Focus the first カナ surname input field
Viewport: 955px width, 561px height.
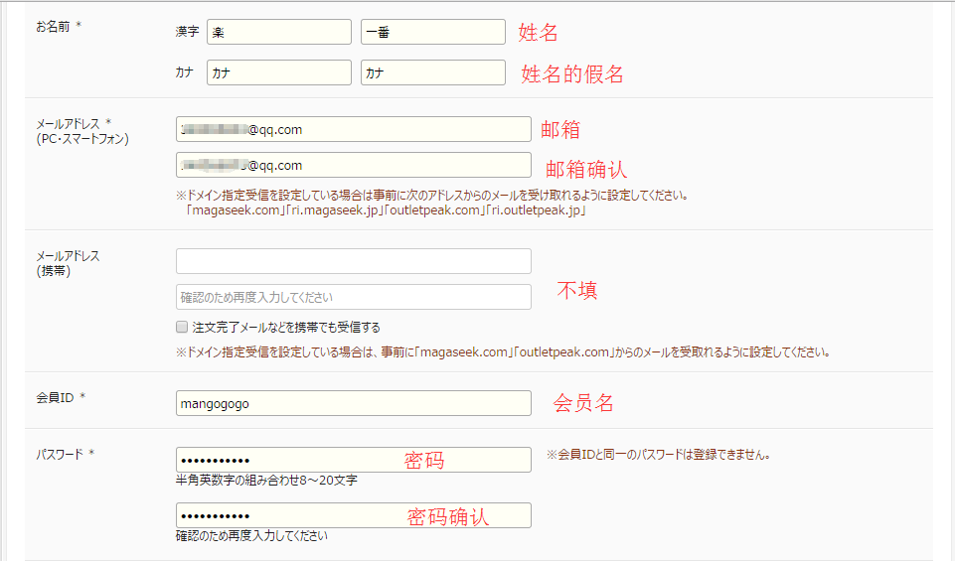click(x=279, y=72)
